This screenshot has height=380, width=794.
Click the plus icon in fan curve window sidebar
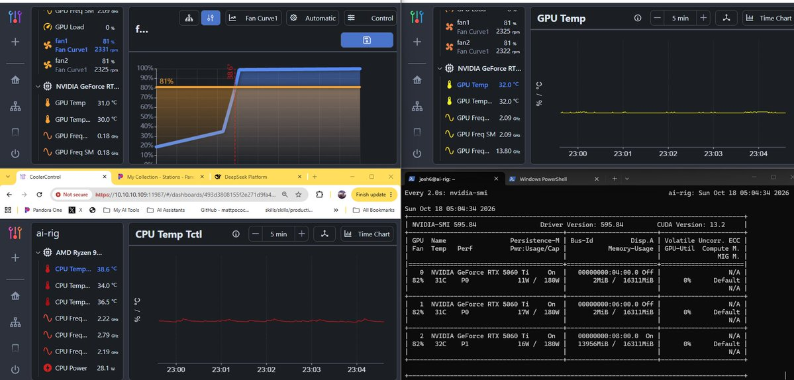(15, 42)
